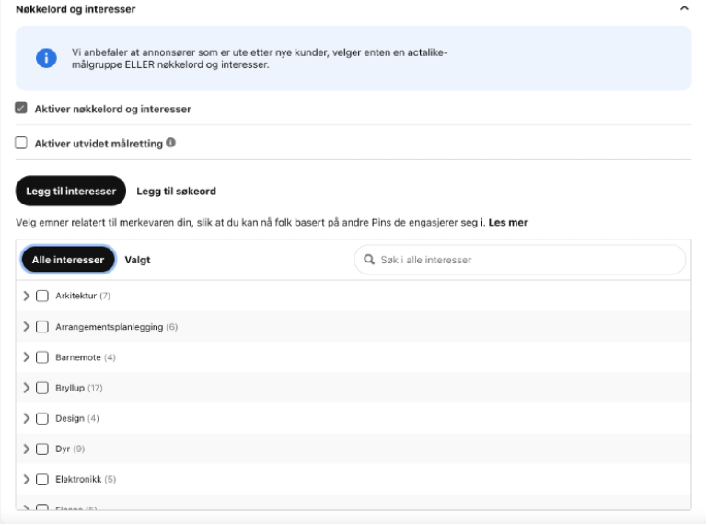Open the Legg til søkeord tab

pyautogui.click(x=177, y=192)
